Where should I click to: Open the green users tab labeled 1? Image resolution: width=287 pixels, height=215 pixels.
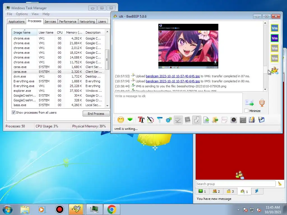coord(202,191)
